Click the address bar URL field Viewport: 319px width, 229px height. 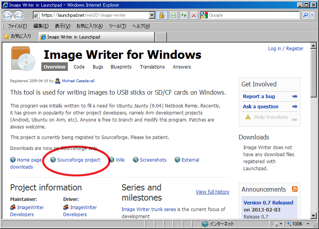coord(91,15)
